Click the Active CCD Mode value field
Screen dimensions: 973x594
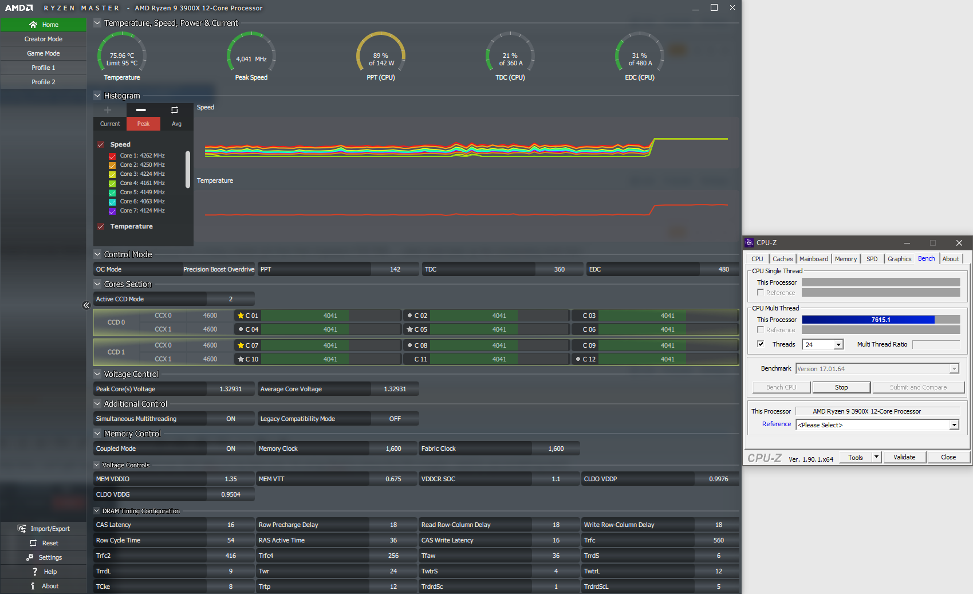(x=231, y=299)
